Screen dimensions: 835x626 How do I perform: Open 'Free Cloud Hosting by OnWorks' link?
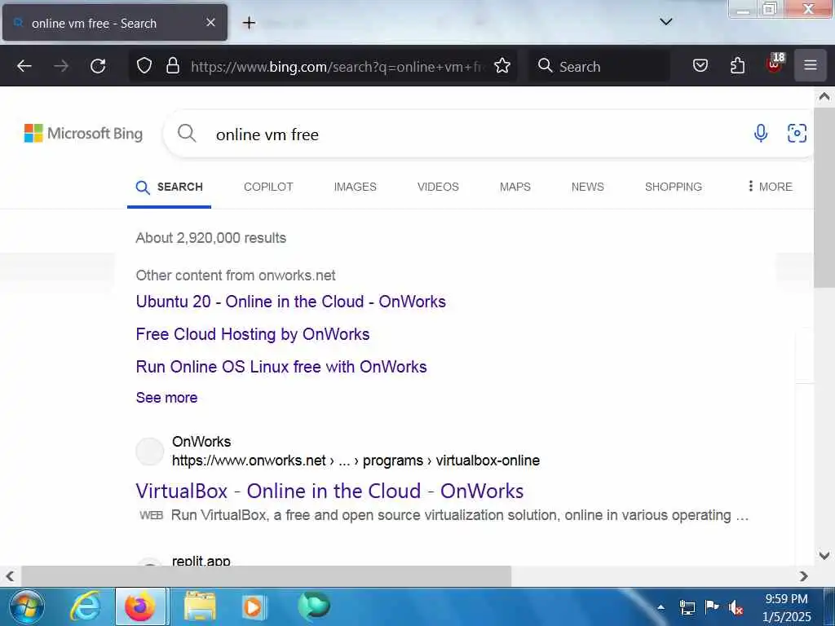click(x=253, y=334)
